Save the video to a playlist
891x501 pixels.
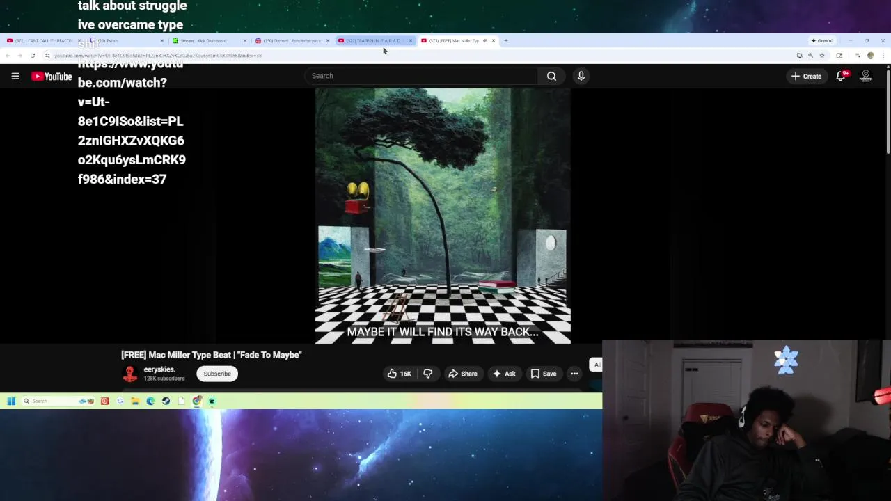click(544, 374)
